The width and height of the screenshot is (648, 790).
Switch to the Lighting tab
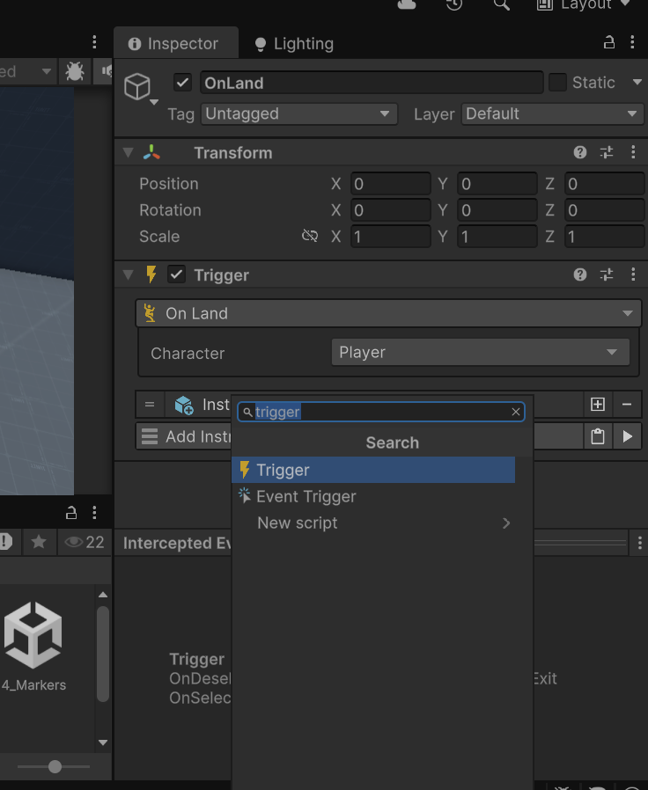point(293,43)
